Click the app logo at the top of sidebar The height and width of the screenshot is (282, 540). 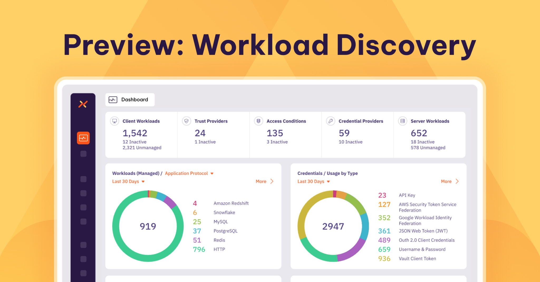click(83, 105)
